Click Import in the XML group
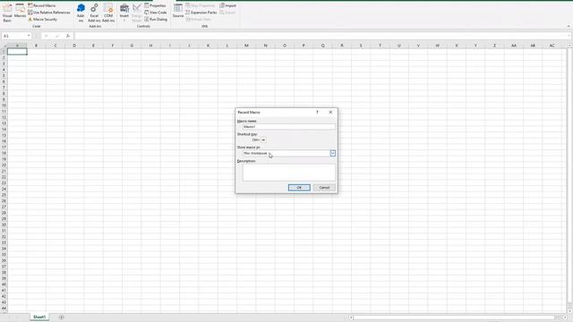This screenshot has width=573, height=322. click(x=228, y=5)
